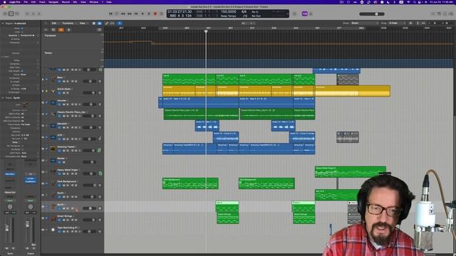
Task: Click the Add Track plus icon
Action: (46, 30)
